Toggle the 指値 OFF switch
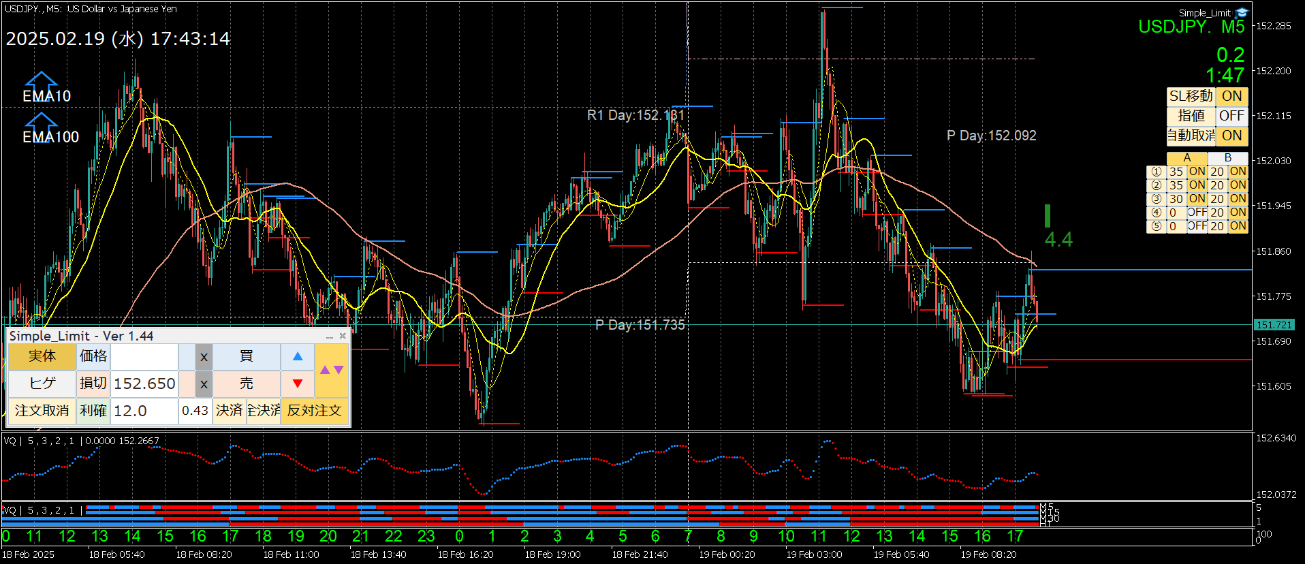 point(1231,116)
